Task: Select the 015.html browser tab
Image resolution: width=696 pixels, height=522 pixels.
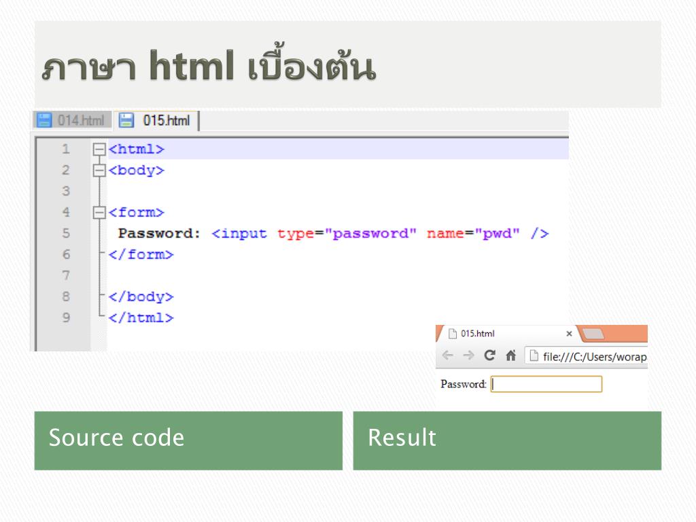Action: click(x=507, y=333)
